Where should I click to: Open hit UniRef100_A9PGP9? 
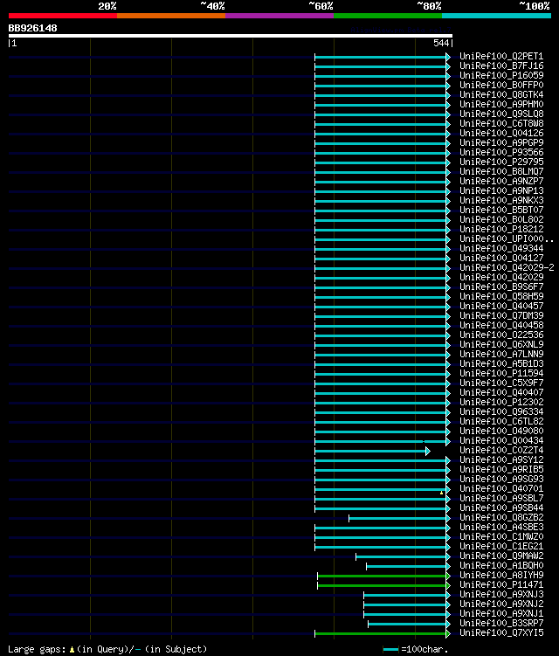(x=501, y=142)
